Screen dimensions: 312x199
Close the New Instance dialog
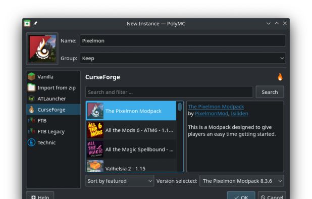pos(285,23)
